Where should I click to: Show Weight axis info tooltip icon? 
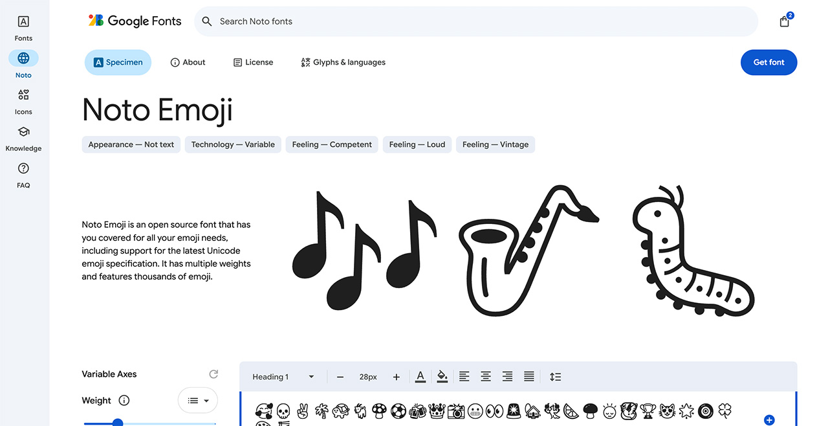124,400
